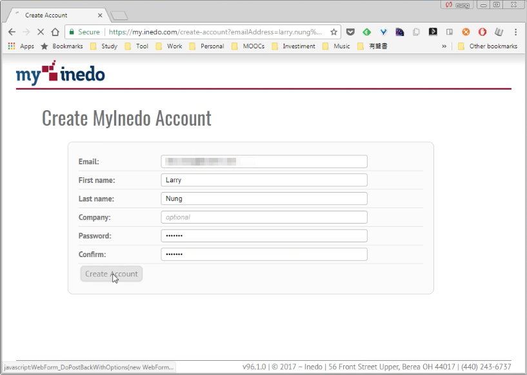
Task: Click the First name field containing Larry
Action: 264,180
